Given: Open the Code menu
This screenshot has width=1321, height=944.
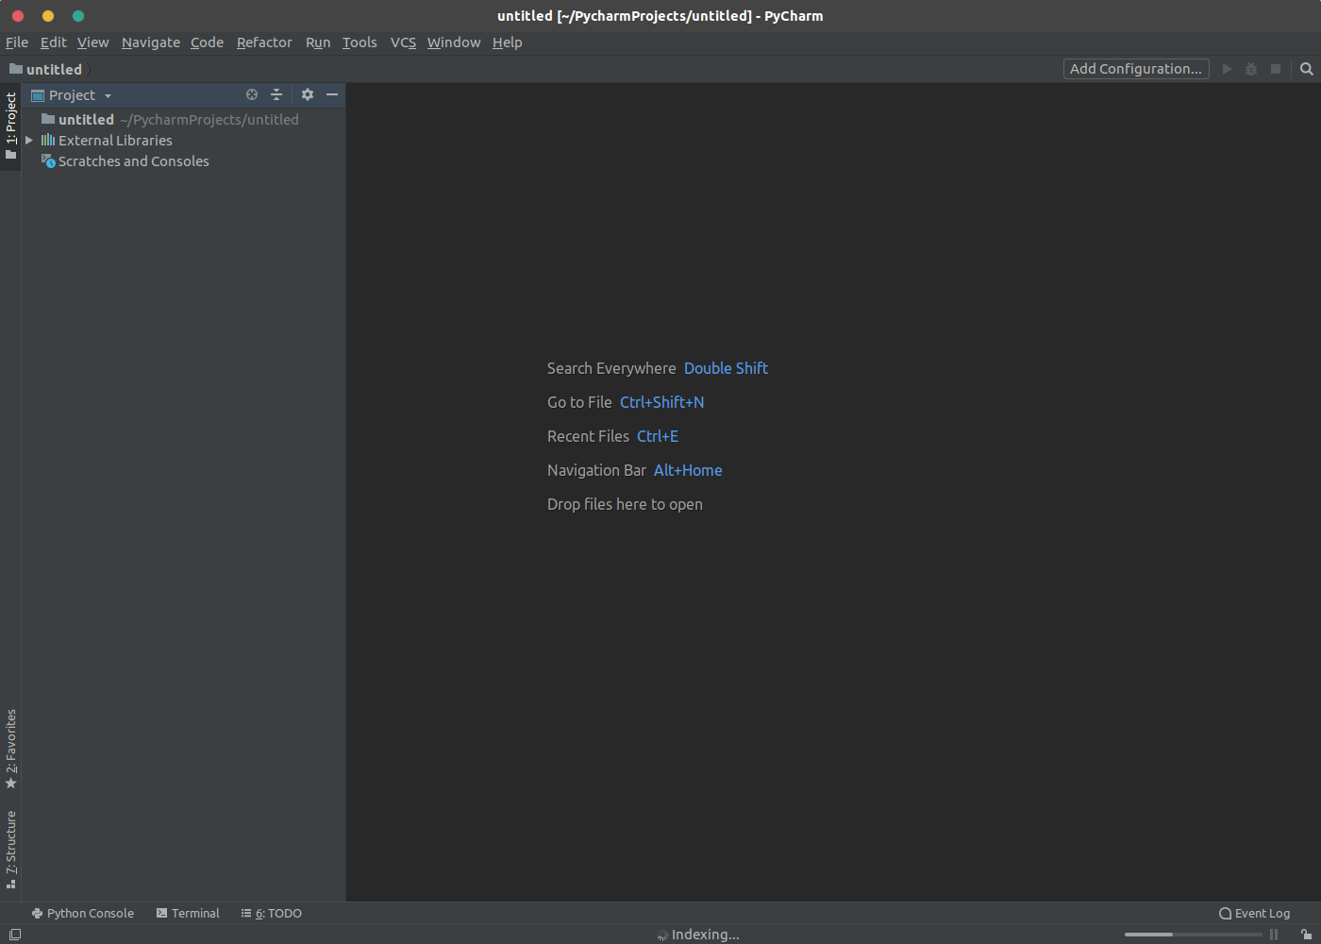Looking at the screenshot, I should coord(208,42).
